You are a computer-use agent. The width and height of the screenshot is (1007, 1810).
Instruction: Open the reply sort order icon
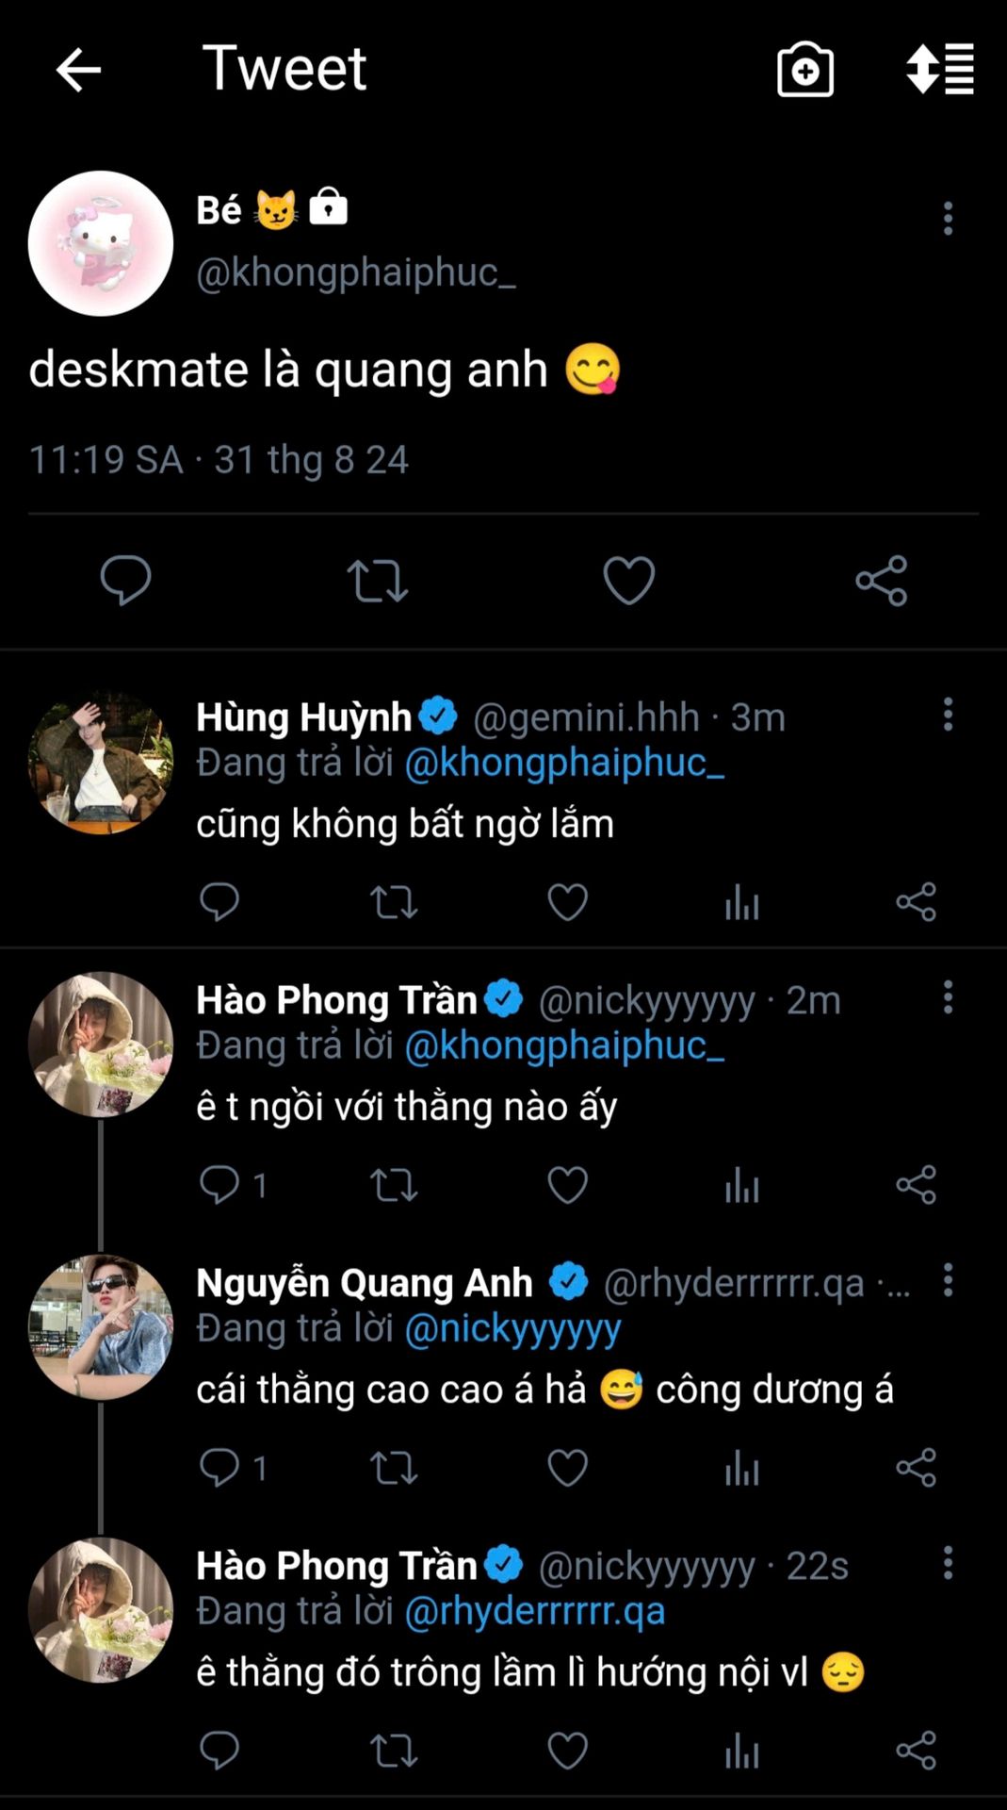point(939,69)
